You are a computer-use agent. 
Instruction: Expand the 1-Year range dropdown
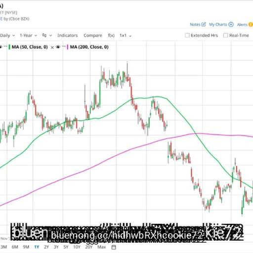[x=28, y=36]
